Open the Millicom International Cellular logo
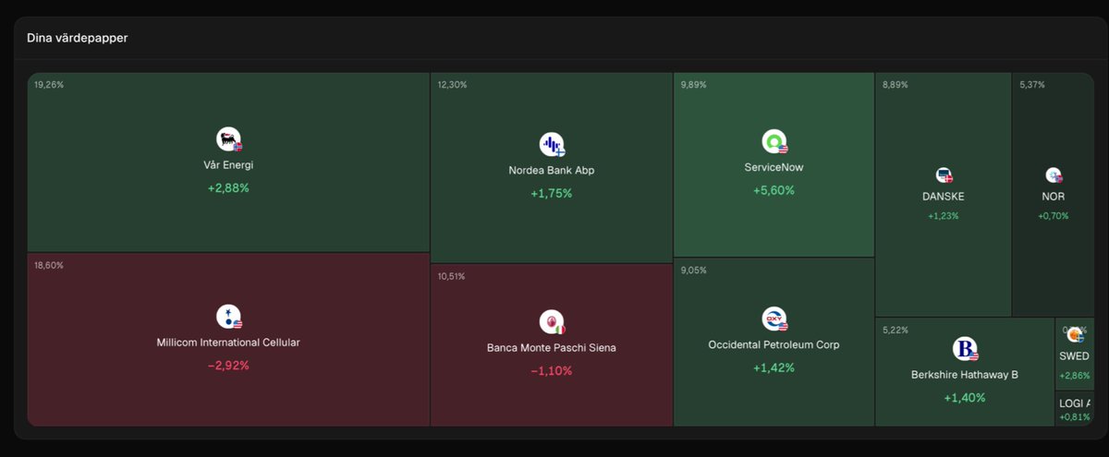1109x457 pixels. 228,317
